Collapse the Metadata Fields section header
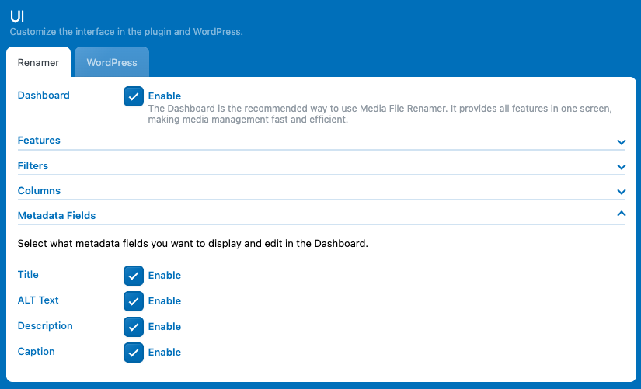The width and height of the screenshot is (641, 389). pos(57,215)
